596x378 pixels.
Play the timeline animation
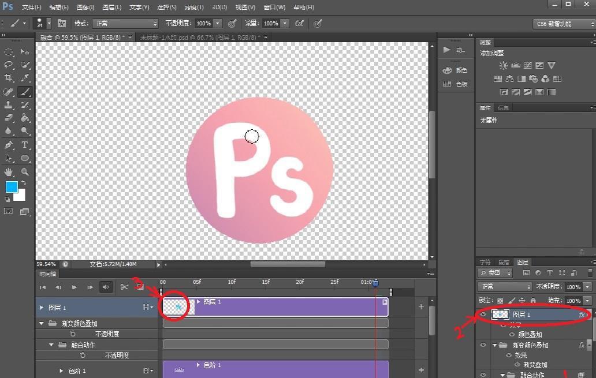[74, 287]
